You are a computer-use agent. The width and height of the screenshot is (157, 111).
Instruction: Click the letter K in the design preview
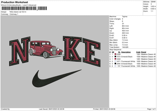(x=72, y=49)
